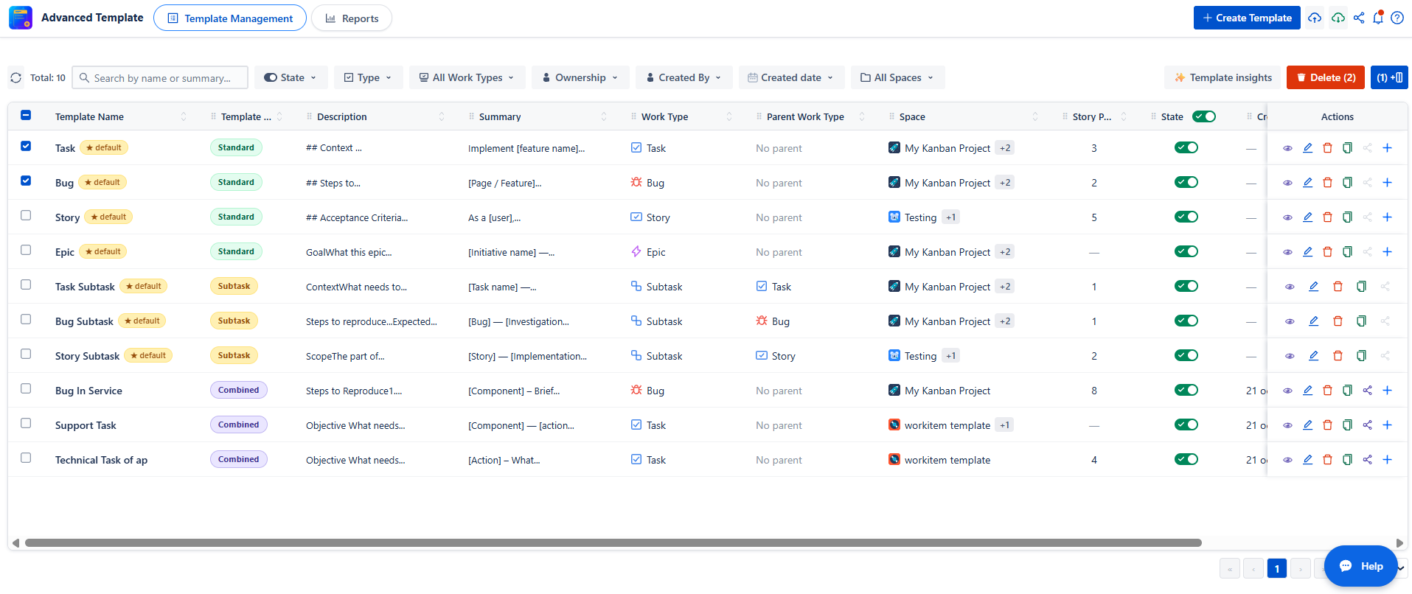Select the Story template checkbox
Screen dimensions: 1412x594
[26, 215]
